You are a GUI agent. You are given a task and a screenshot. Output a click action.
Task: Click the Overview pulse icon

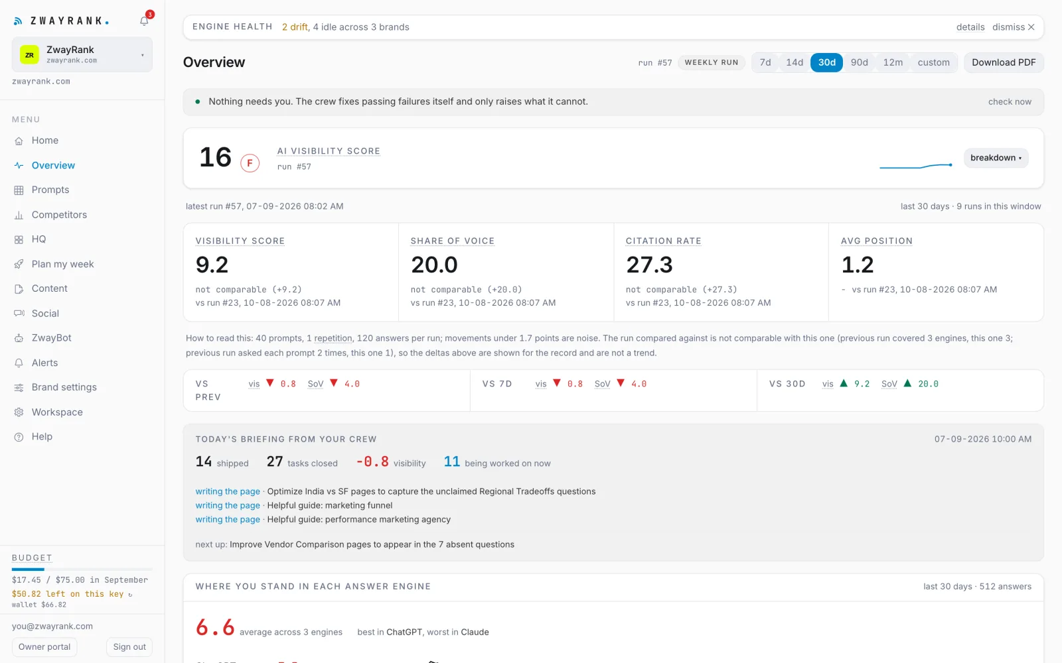pyautogui.click(x=19, y=165)
